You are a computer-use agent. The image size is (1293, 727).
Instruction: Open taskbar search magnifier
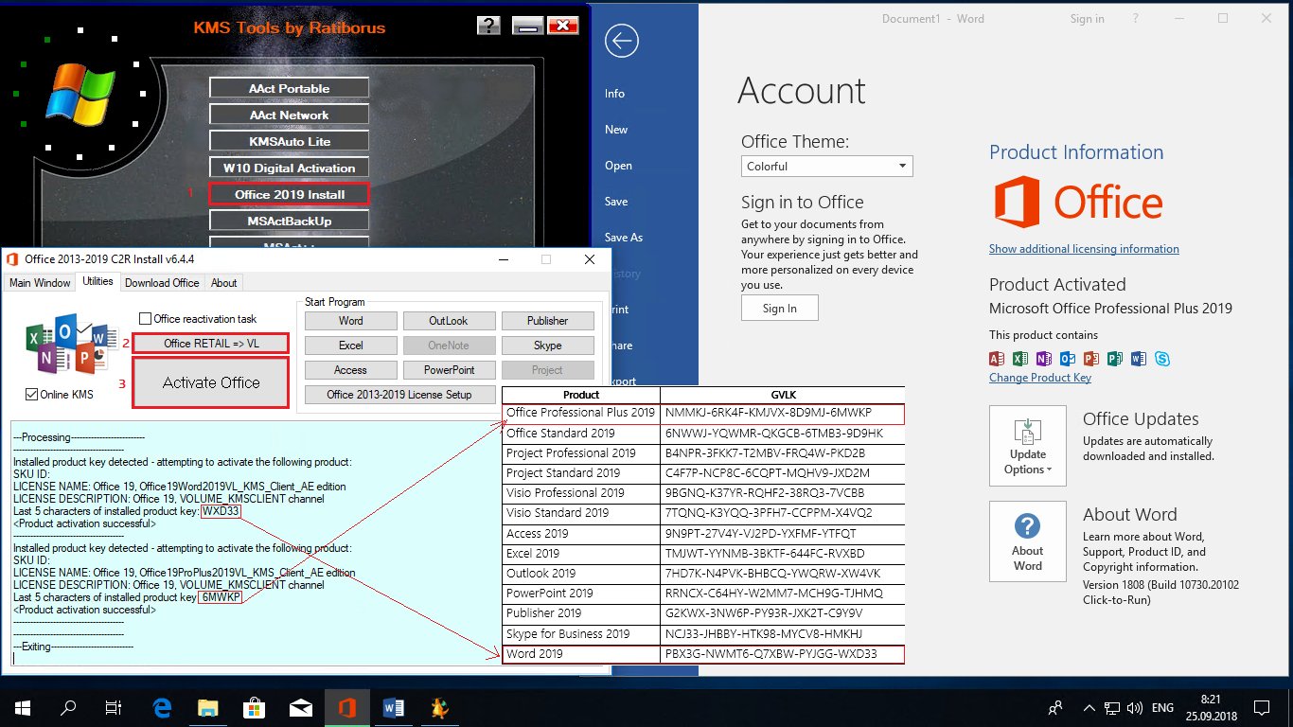tap(68, 707)
